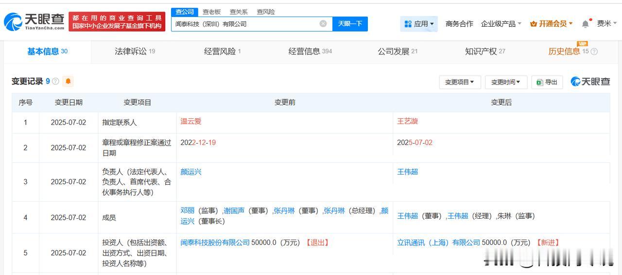This screenshot has width=622, height=275.
Task: Open 闻泰科技股份有限公司 company link
Action: [x=215, y=243]
